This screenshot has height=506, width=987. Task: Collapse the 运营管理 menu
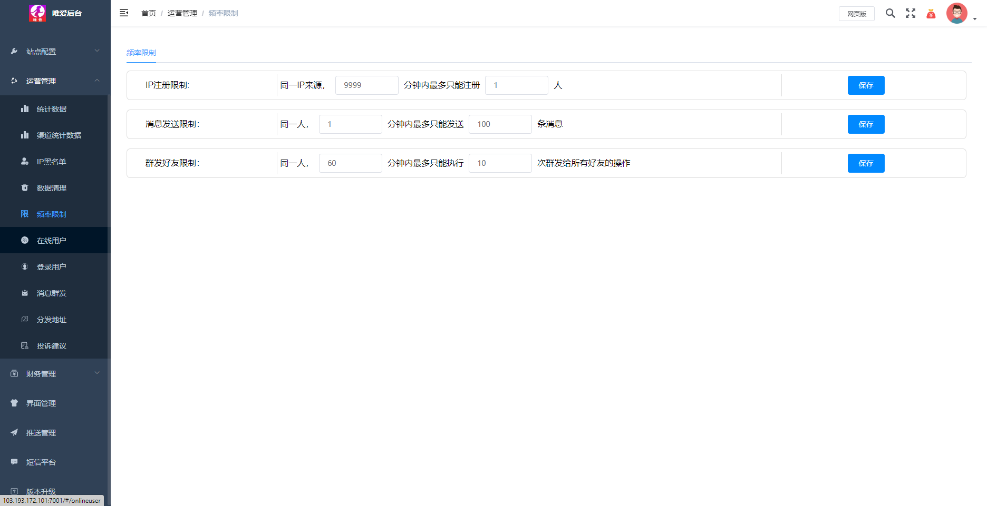point(55,81)
